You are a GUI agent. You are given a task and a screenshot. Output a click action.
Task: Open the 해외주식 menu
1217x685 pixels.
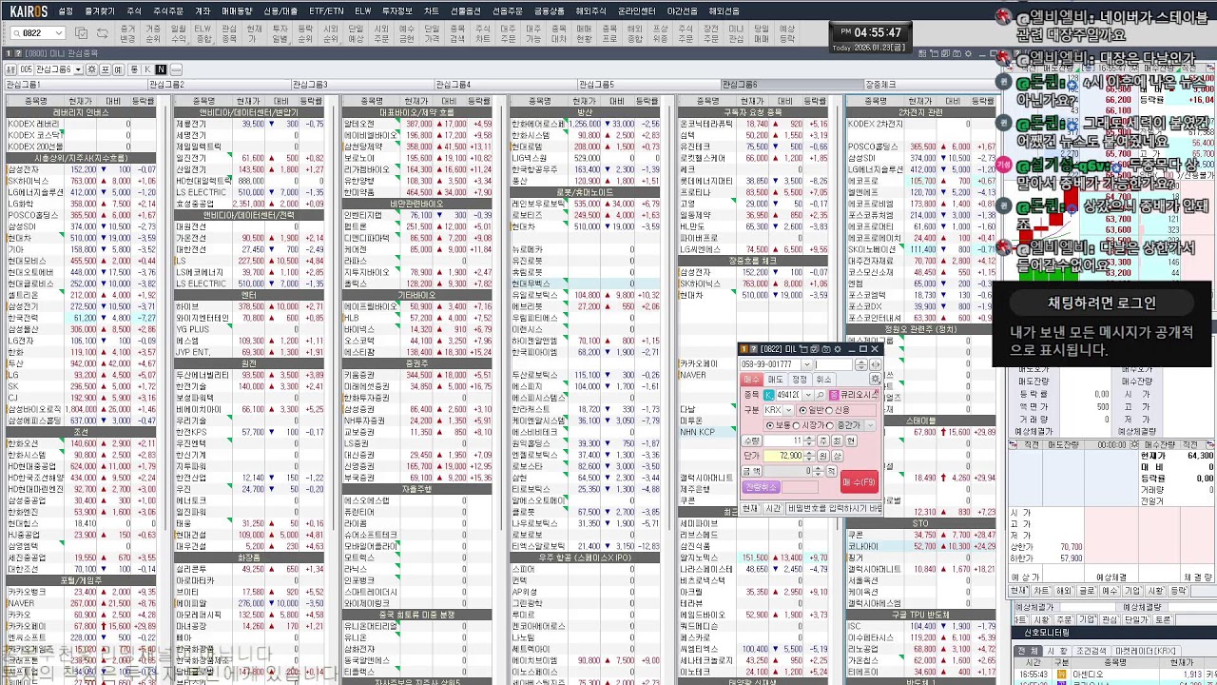click(x=592, y=10)
